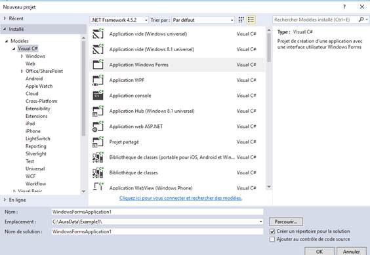The image size is (370, 255).
Task: Switch to small icons view
Action: click(241, 20)
